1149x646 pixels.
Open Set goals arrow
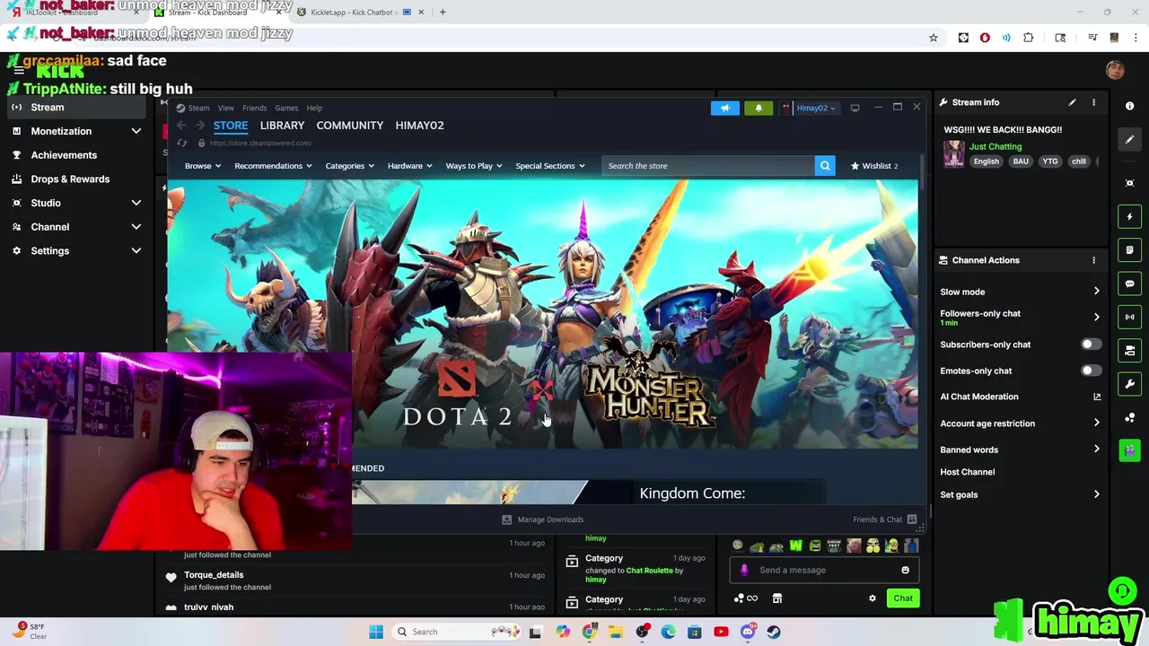[x=1096, y=494]
